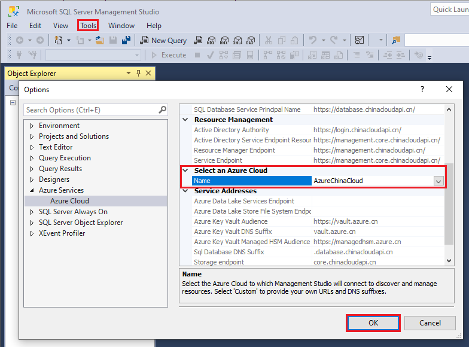Select the Azure Key Vault DNS Suffix row
469x347 pixels.
pyautogui.click(x=318, y=232)
